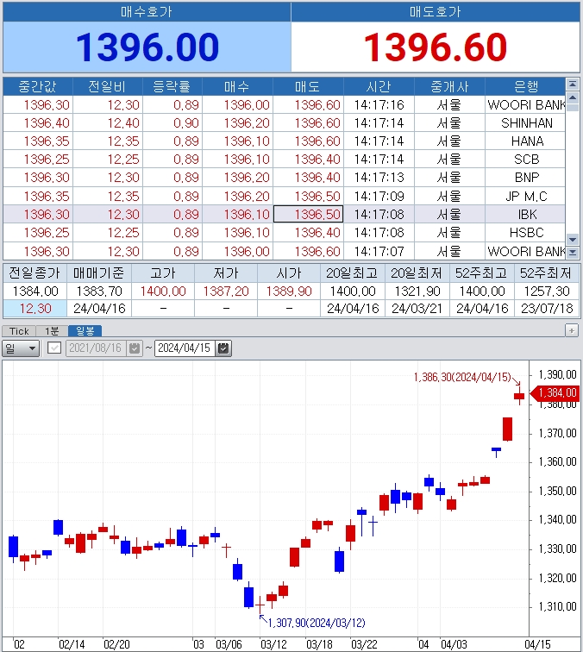Toggle the start date range checkbox
The image size is (583, 652).
54,348
